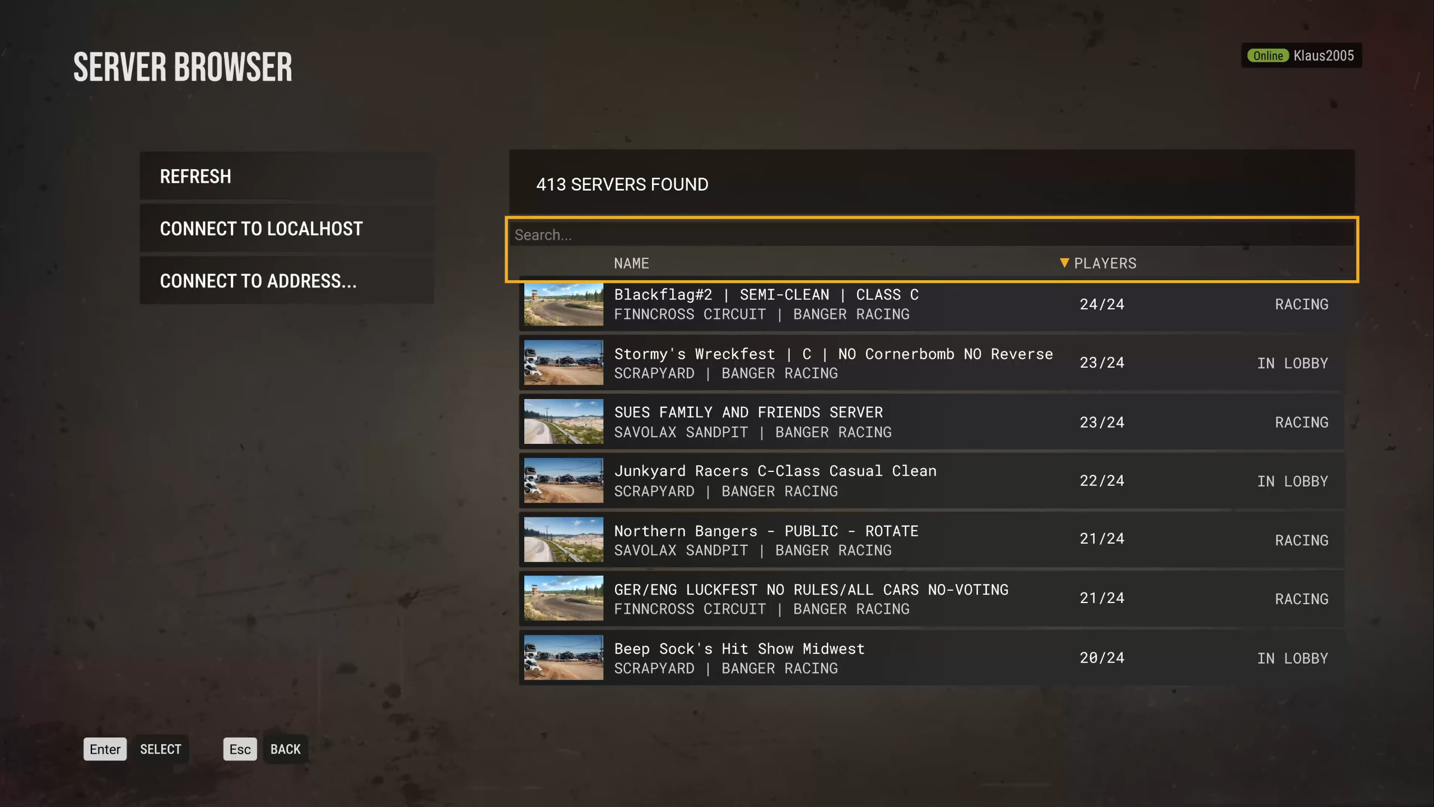Click the SELECT prompt label

[161, 749]
